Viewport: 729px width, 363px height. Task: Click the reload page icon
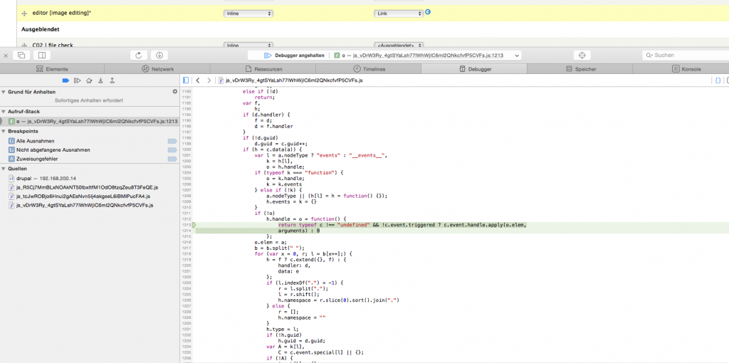point(140,55)
